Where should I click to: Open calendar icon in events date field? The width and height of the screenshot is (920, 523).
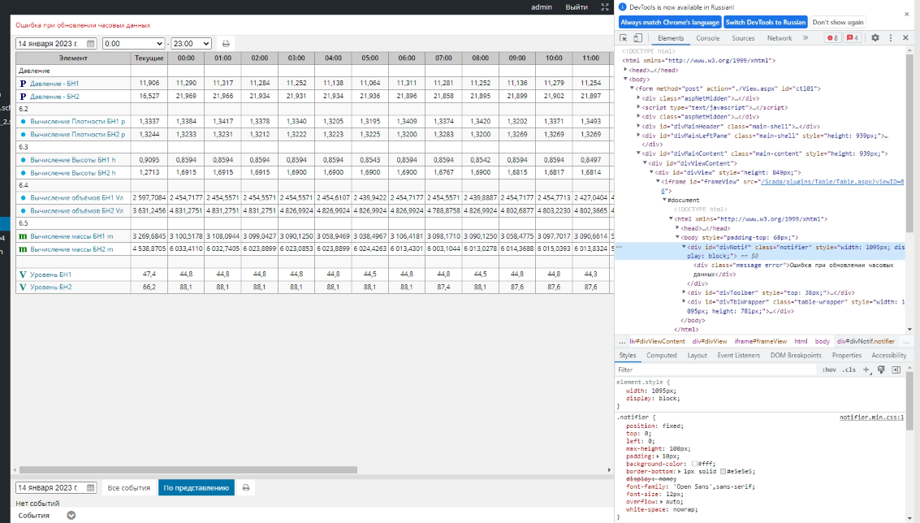tap(90, 488)
